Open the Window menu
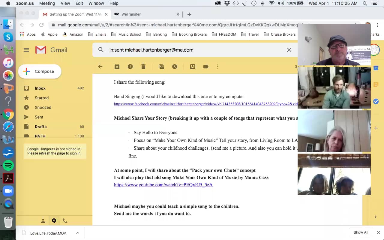 pyautogui.click(x=96, y=3)
